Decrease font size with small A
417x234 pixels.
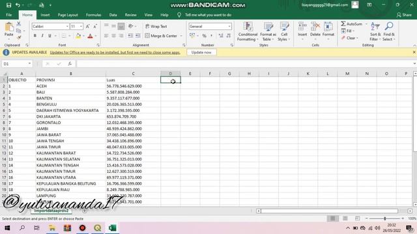tap(95, 26)
